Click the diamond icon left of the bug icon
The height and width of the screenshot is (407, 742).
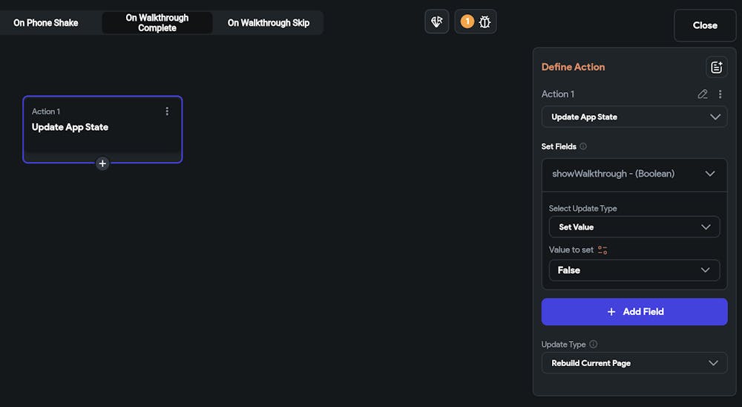pos(437,22)
